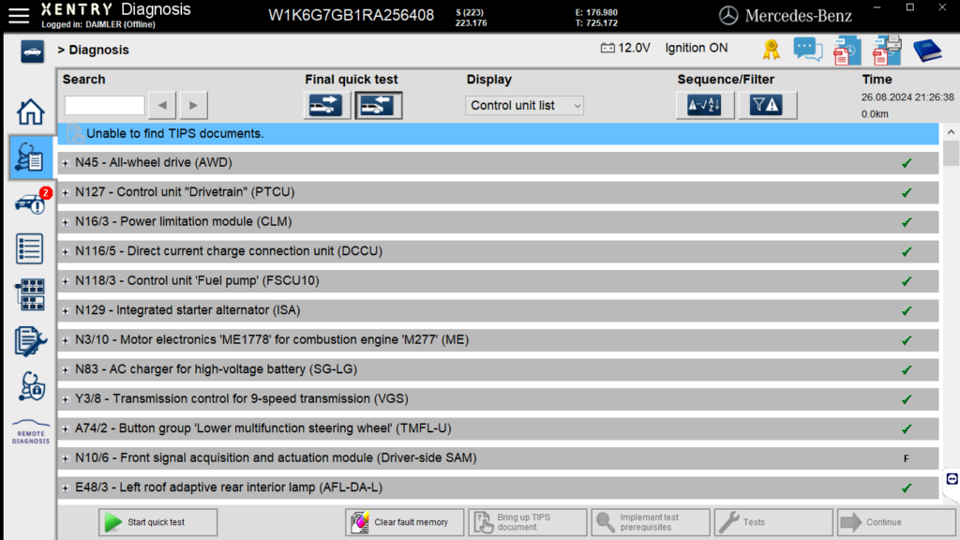This screenshot has width=960, height=540.
Task: Open the chat feedback bubbles icon
Action: click(x=807, y=49)
